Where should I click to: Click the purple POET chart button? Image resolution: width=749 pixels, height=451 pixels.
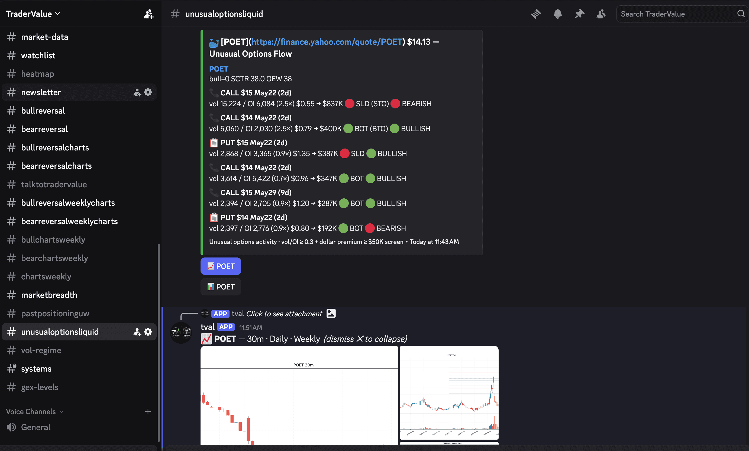click(221, 266)
